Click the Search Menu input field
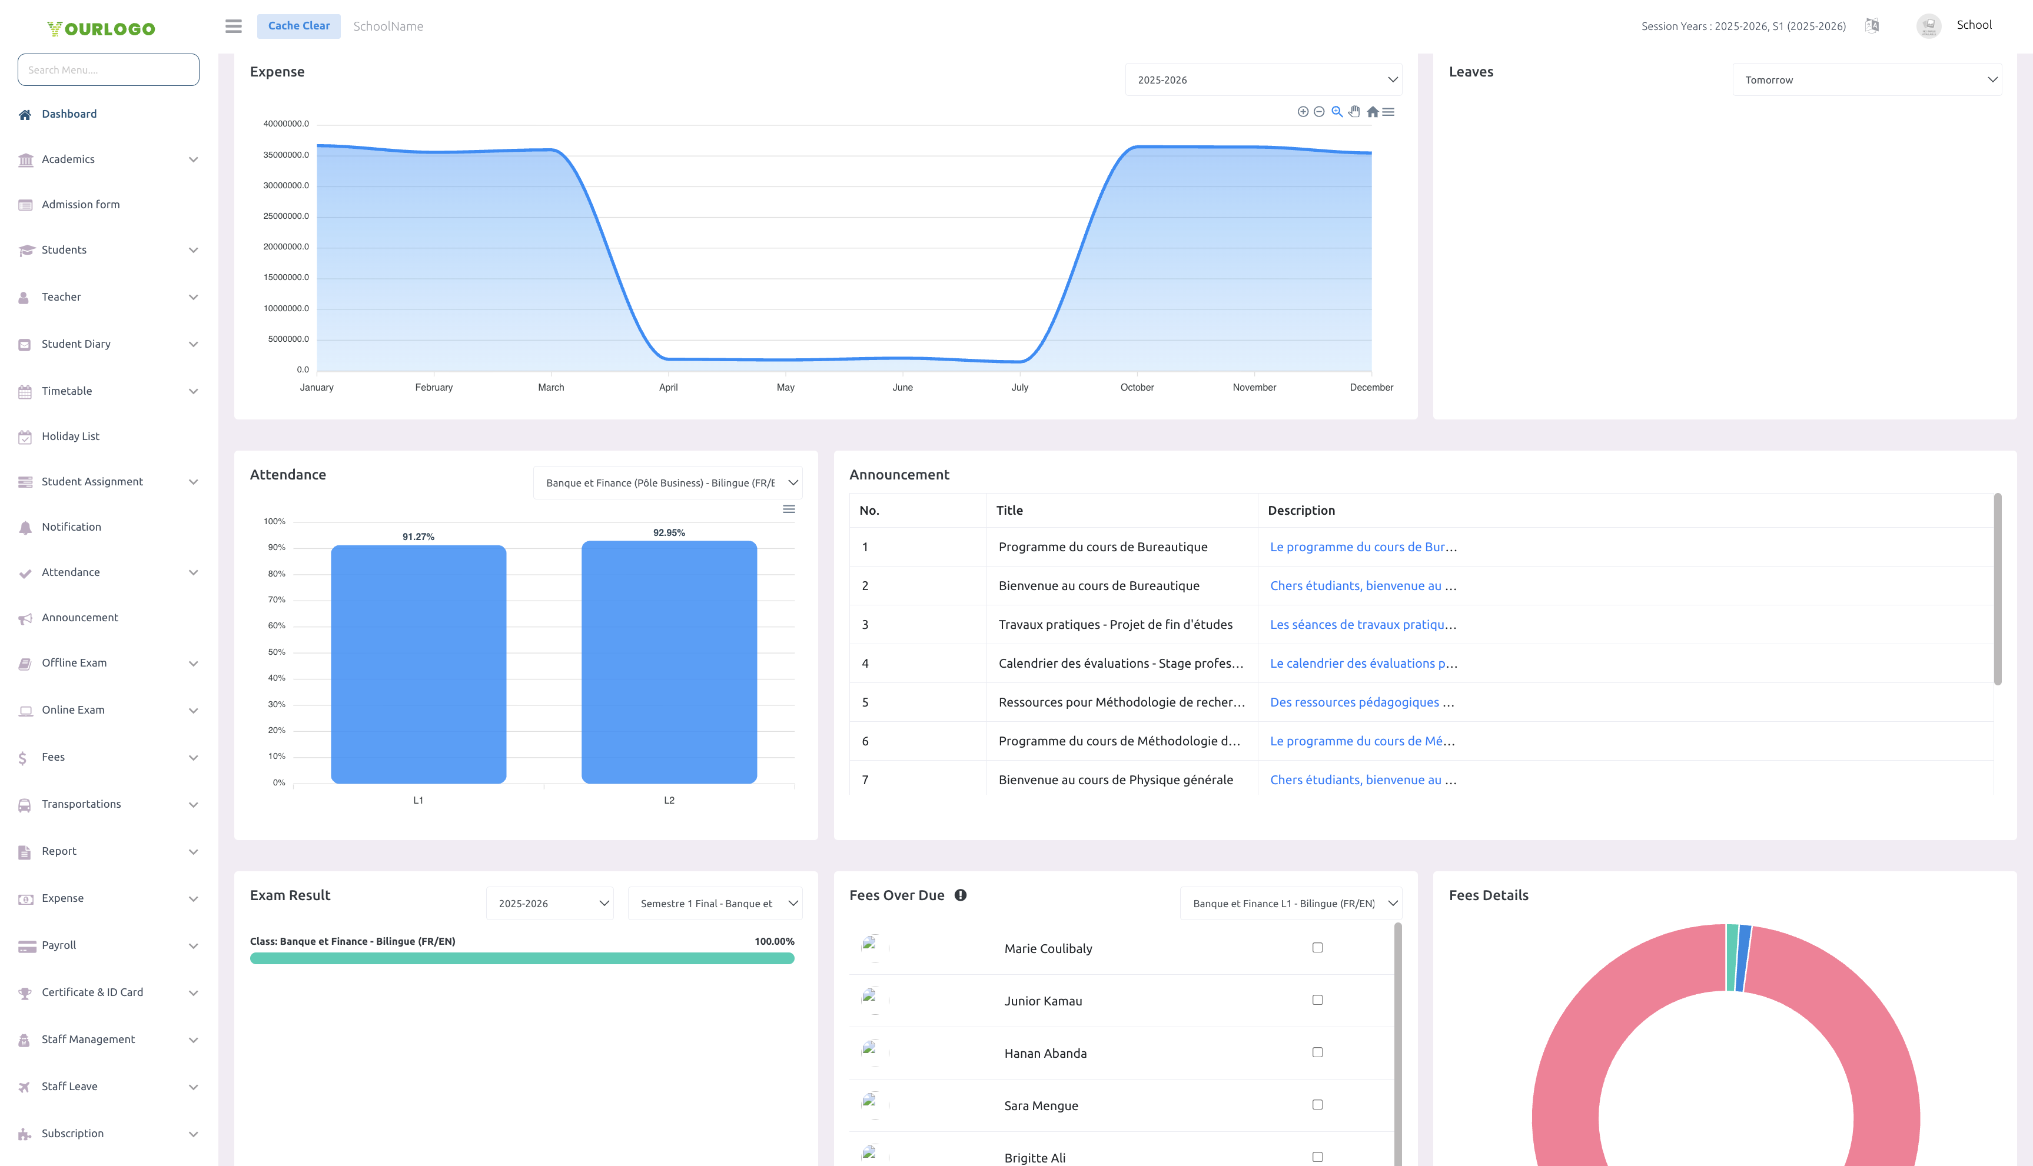Viewport: 2033px width, 1166px height. 107,69
